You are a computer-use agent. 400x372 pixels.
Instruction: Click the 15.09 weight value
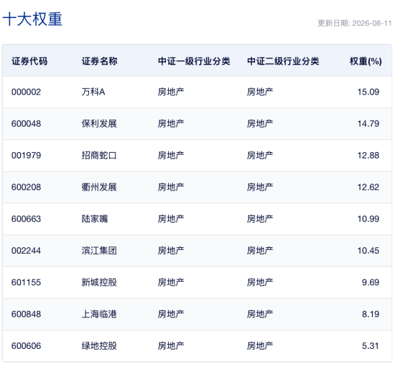[x=368, y=92]
